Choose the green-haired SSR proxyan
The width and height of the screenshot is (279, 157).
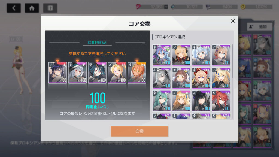click(161, 101)
